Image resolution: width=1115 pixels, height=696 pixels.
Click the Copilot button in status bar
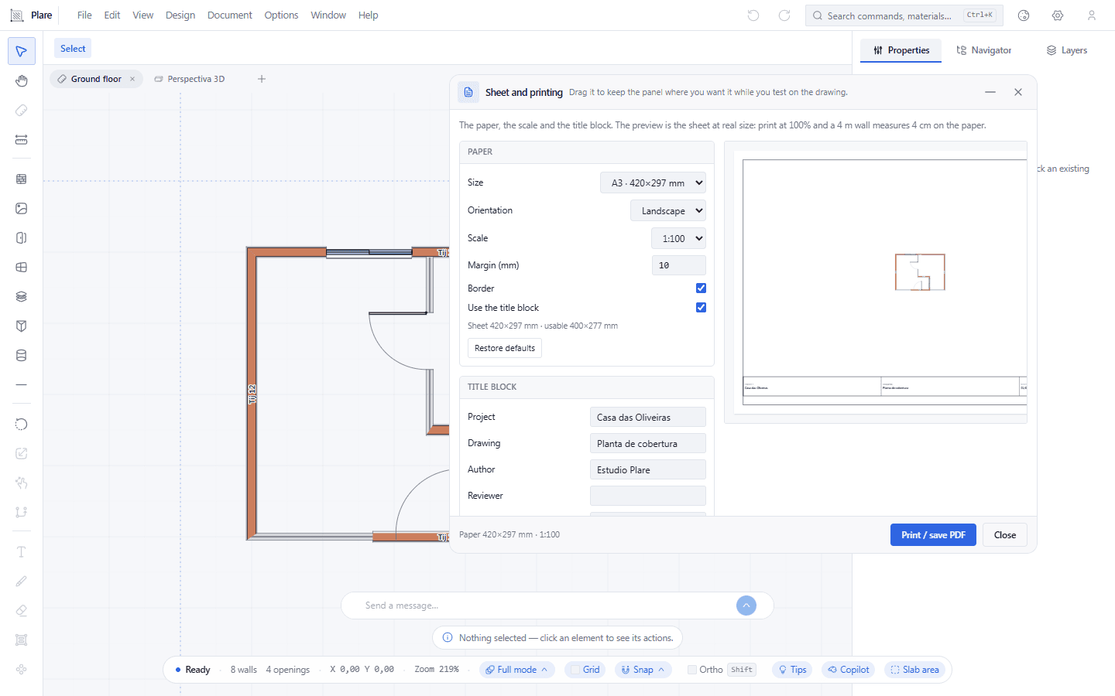(848, 670)
